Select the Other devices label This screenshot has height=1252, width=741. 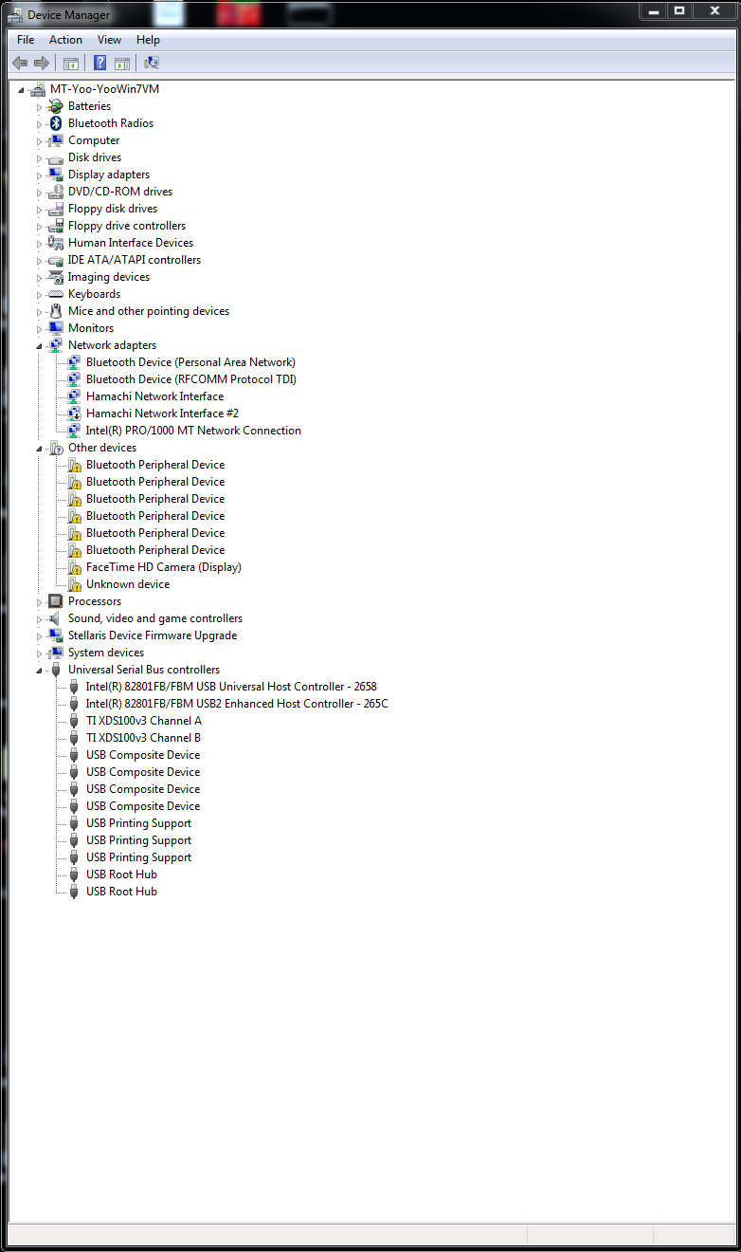point(102,448)
